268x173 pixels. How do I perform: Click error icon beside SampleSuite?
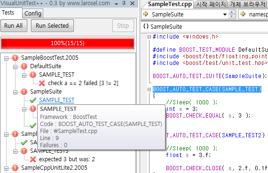[x=24, y=92]
